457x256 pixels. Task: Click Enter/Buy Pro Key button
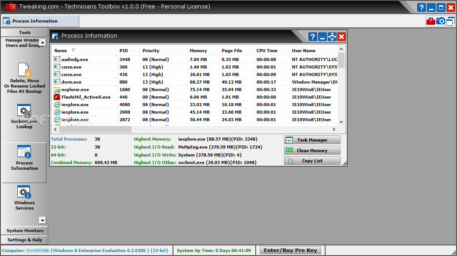[290, 250]
